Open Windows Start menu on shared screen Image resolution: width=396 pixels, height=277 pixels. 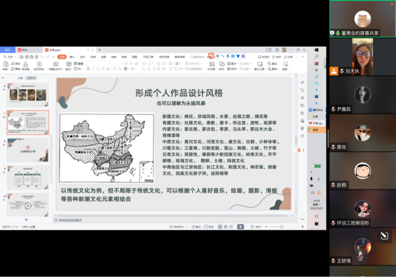(316, 50)
